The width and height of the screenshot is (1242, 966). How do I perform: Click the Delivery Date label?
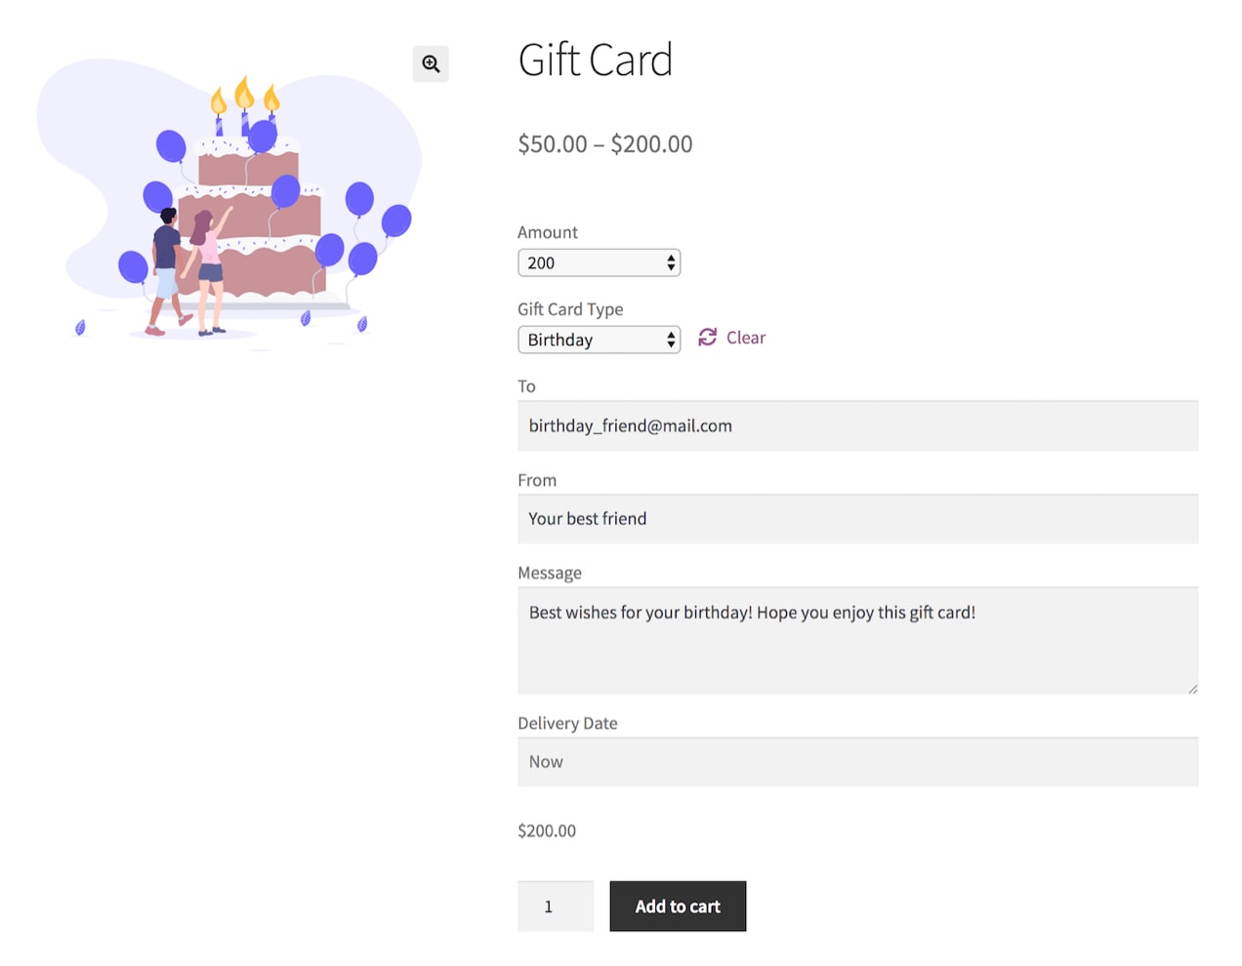[567, 723]
